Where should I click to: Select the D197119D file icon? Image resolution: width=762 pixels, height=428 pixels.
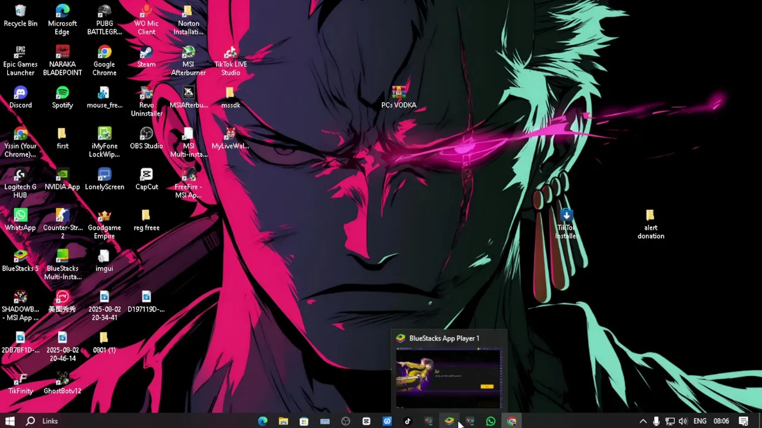tap(146, 303)
